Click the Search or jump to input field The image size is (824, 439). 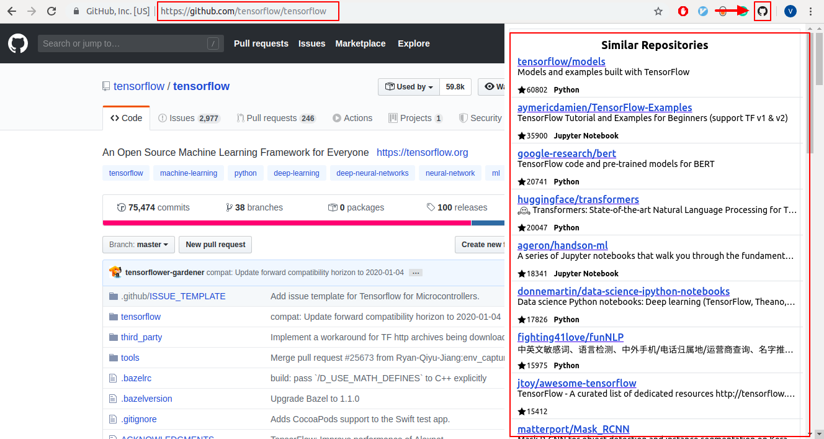pyautogui.click(x=130, y=43)
